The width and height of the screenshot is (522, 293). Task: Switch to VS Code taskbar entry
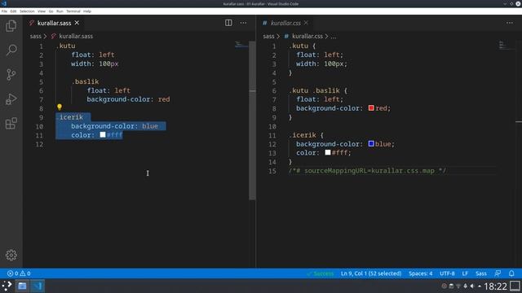click(x=38, y=286)
